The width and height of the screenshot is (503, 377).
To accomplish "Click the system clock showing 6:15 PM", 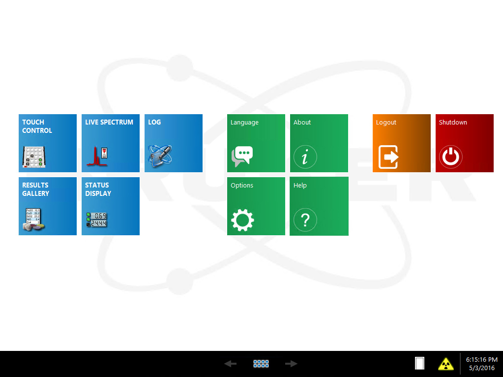I will [481, 364].
